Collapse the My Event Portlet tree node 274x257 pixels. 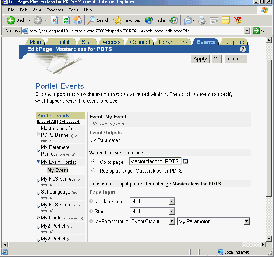(x=38, y=162)
